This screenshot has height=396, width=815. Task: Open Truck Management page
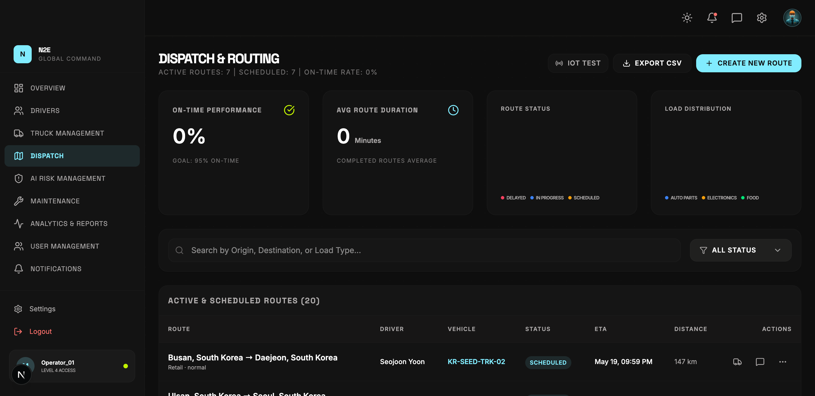tap(72, 133)
